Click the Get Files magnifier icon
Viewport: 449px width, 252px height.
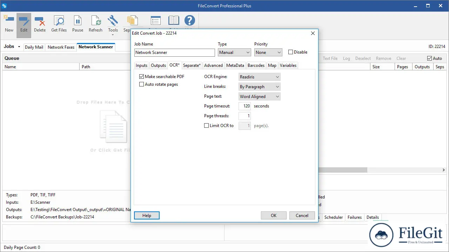click(59, 21)
